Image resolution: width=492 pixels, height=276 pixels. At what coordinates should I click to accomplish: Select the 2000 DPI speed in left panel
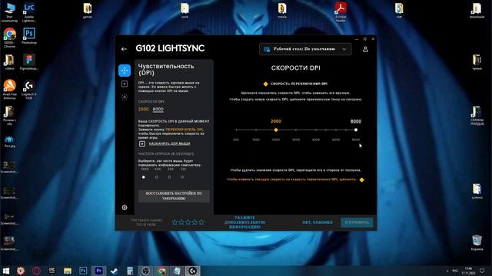coord(143,109)
